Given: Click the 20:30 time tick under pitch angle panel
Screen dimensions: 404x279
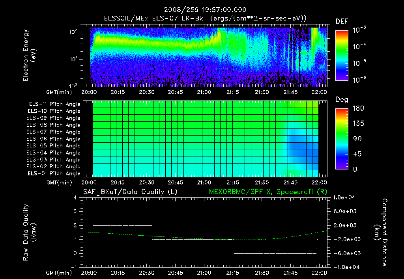Looking at the screenshot, I should [147, 182].
